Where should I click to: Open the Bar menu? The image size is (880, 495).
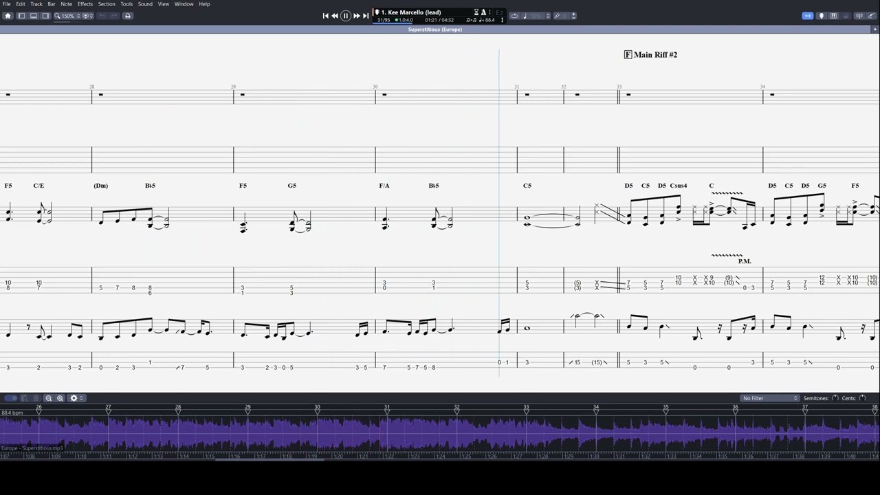click(x=52, y=4)
